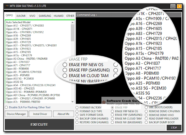
Task: Select the VIVO tab
Action: point(32,16)
